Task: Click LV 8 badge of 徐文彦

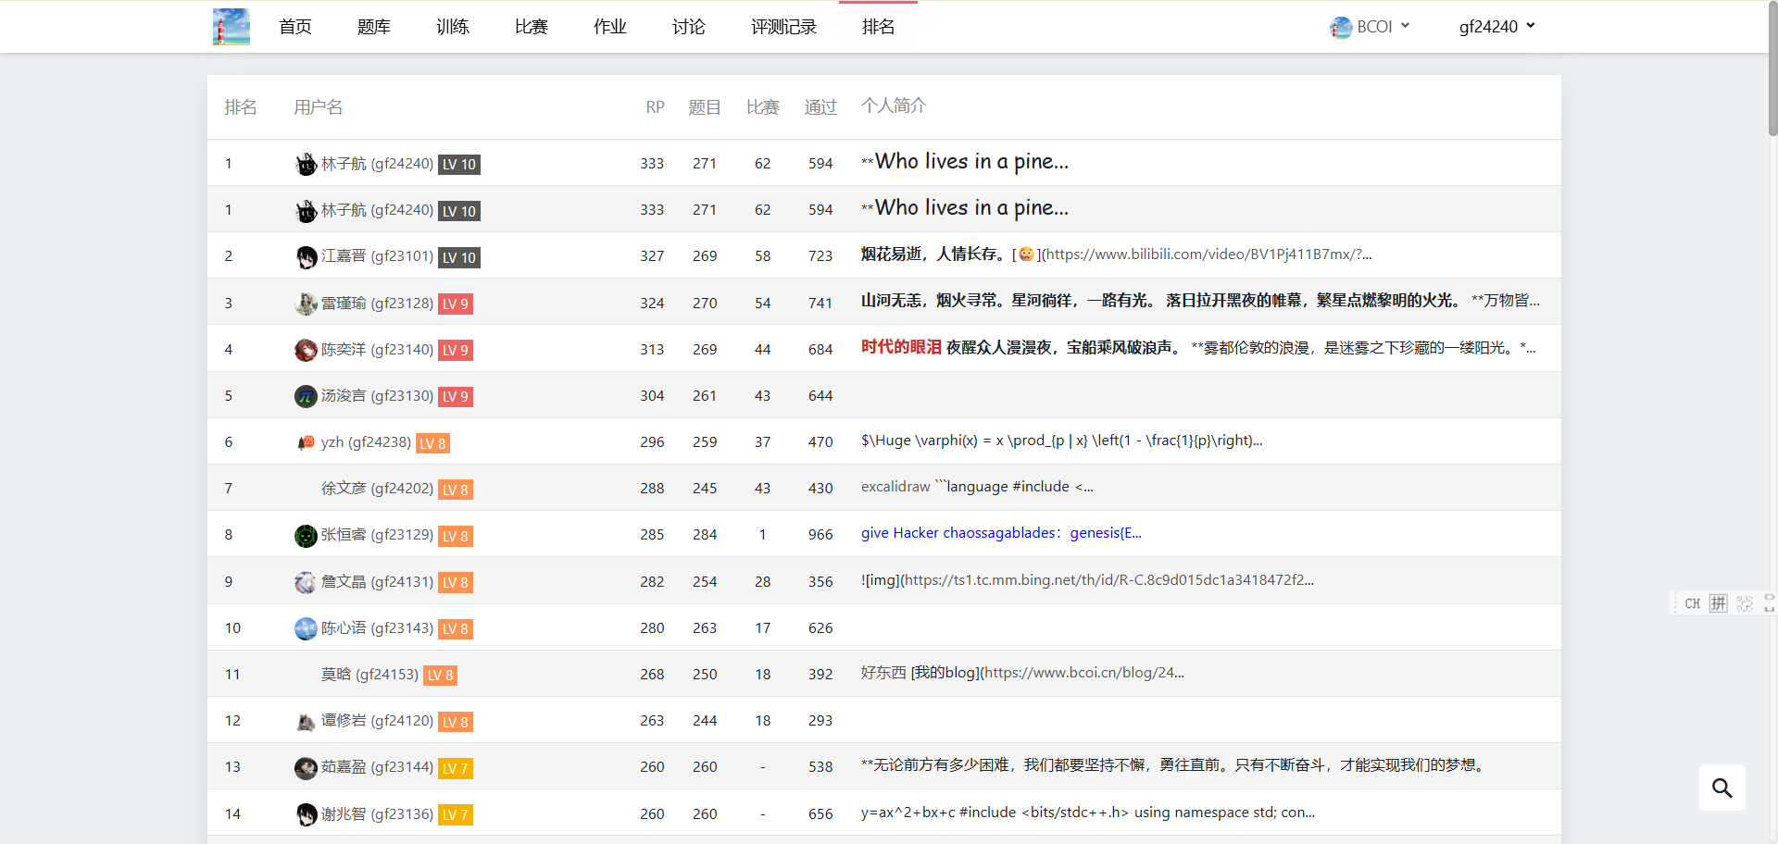Action: 456,490
